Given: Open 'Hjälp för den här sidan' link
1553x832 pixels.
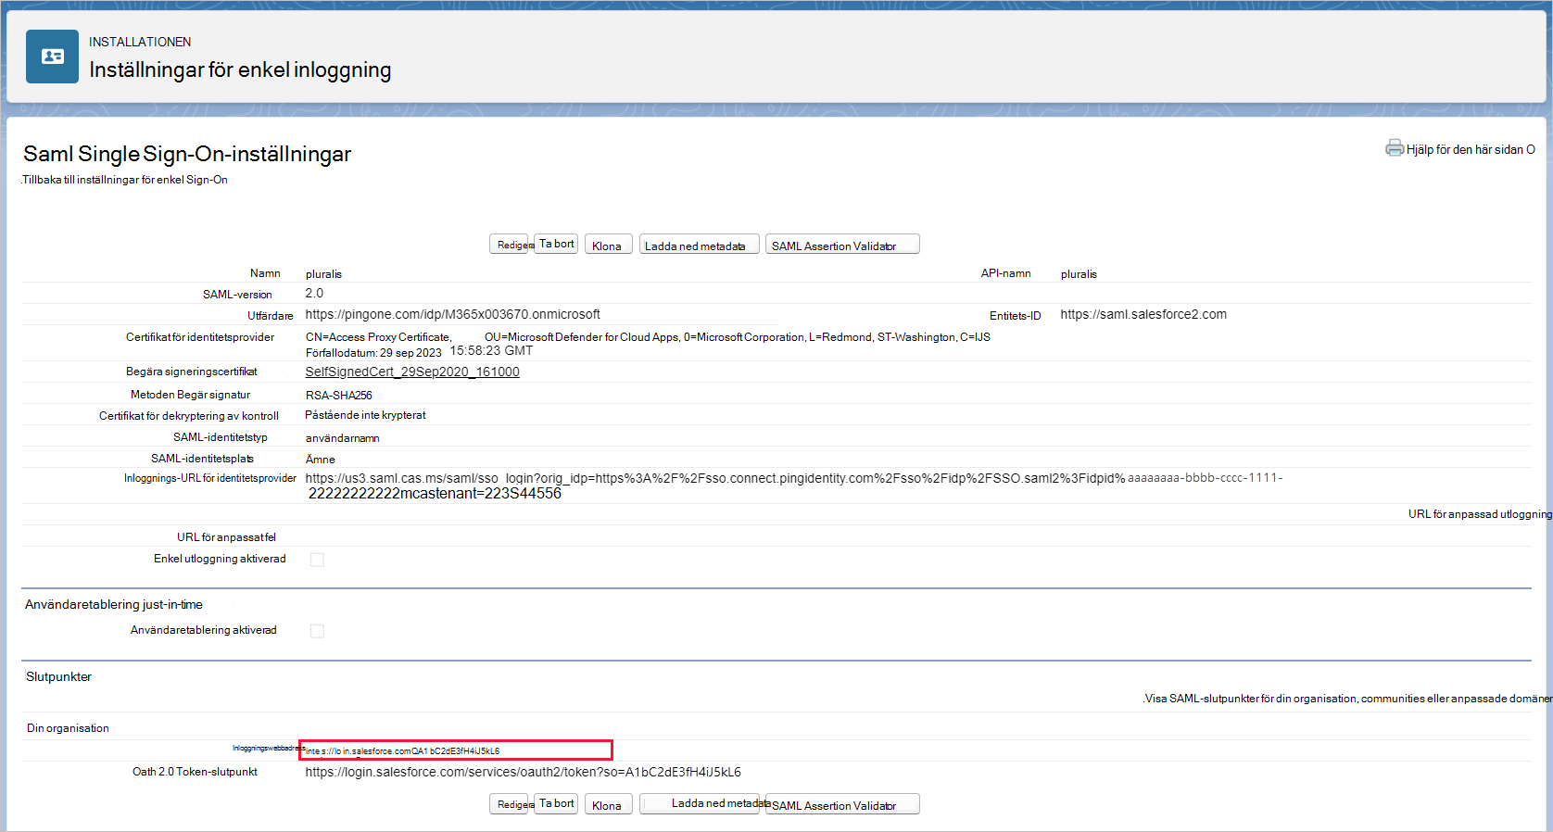Looking at the screenshot, I should coord(1471,149).
